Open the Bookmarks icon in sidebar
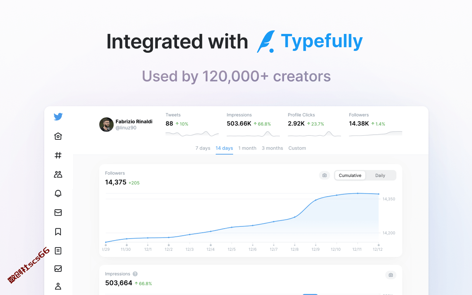Screen dimensions: 472x295 tap(58, 232)
